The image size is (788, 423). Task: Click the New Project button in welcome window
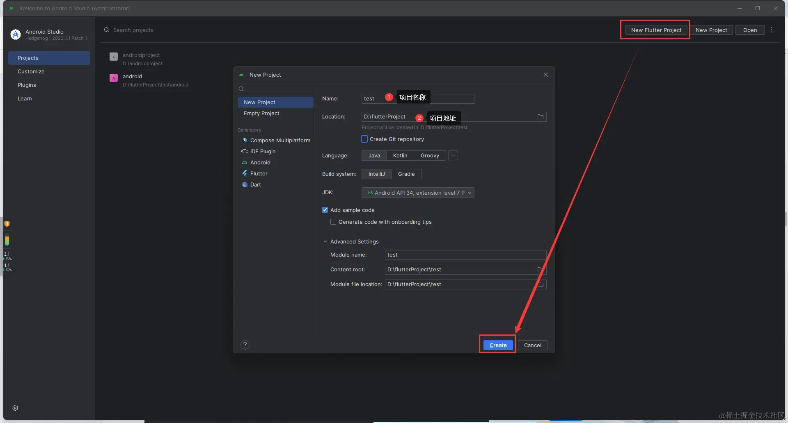tap(711, 30)
